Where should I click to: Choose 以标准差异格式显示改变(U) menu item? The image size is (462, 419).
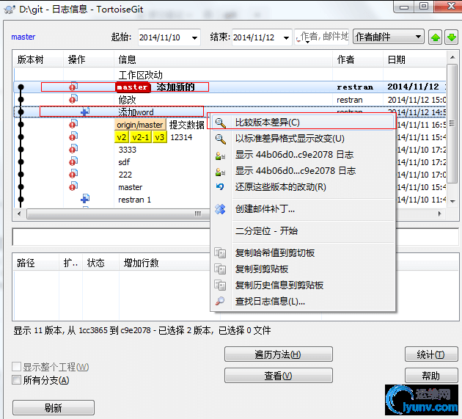[302, 139]
